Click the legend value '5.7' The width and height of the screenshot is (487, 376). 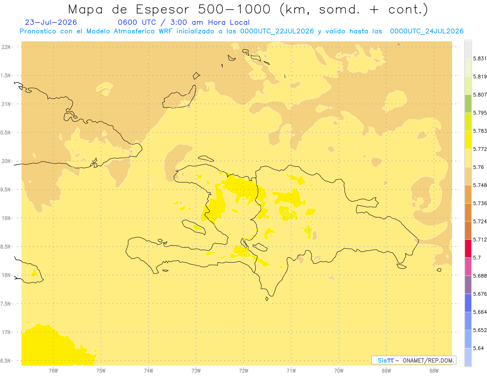tap(477, 258)
